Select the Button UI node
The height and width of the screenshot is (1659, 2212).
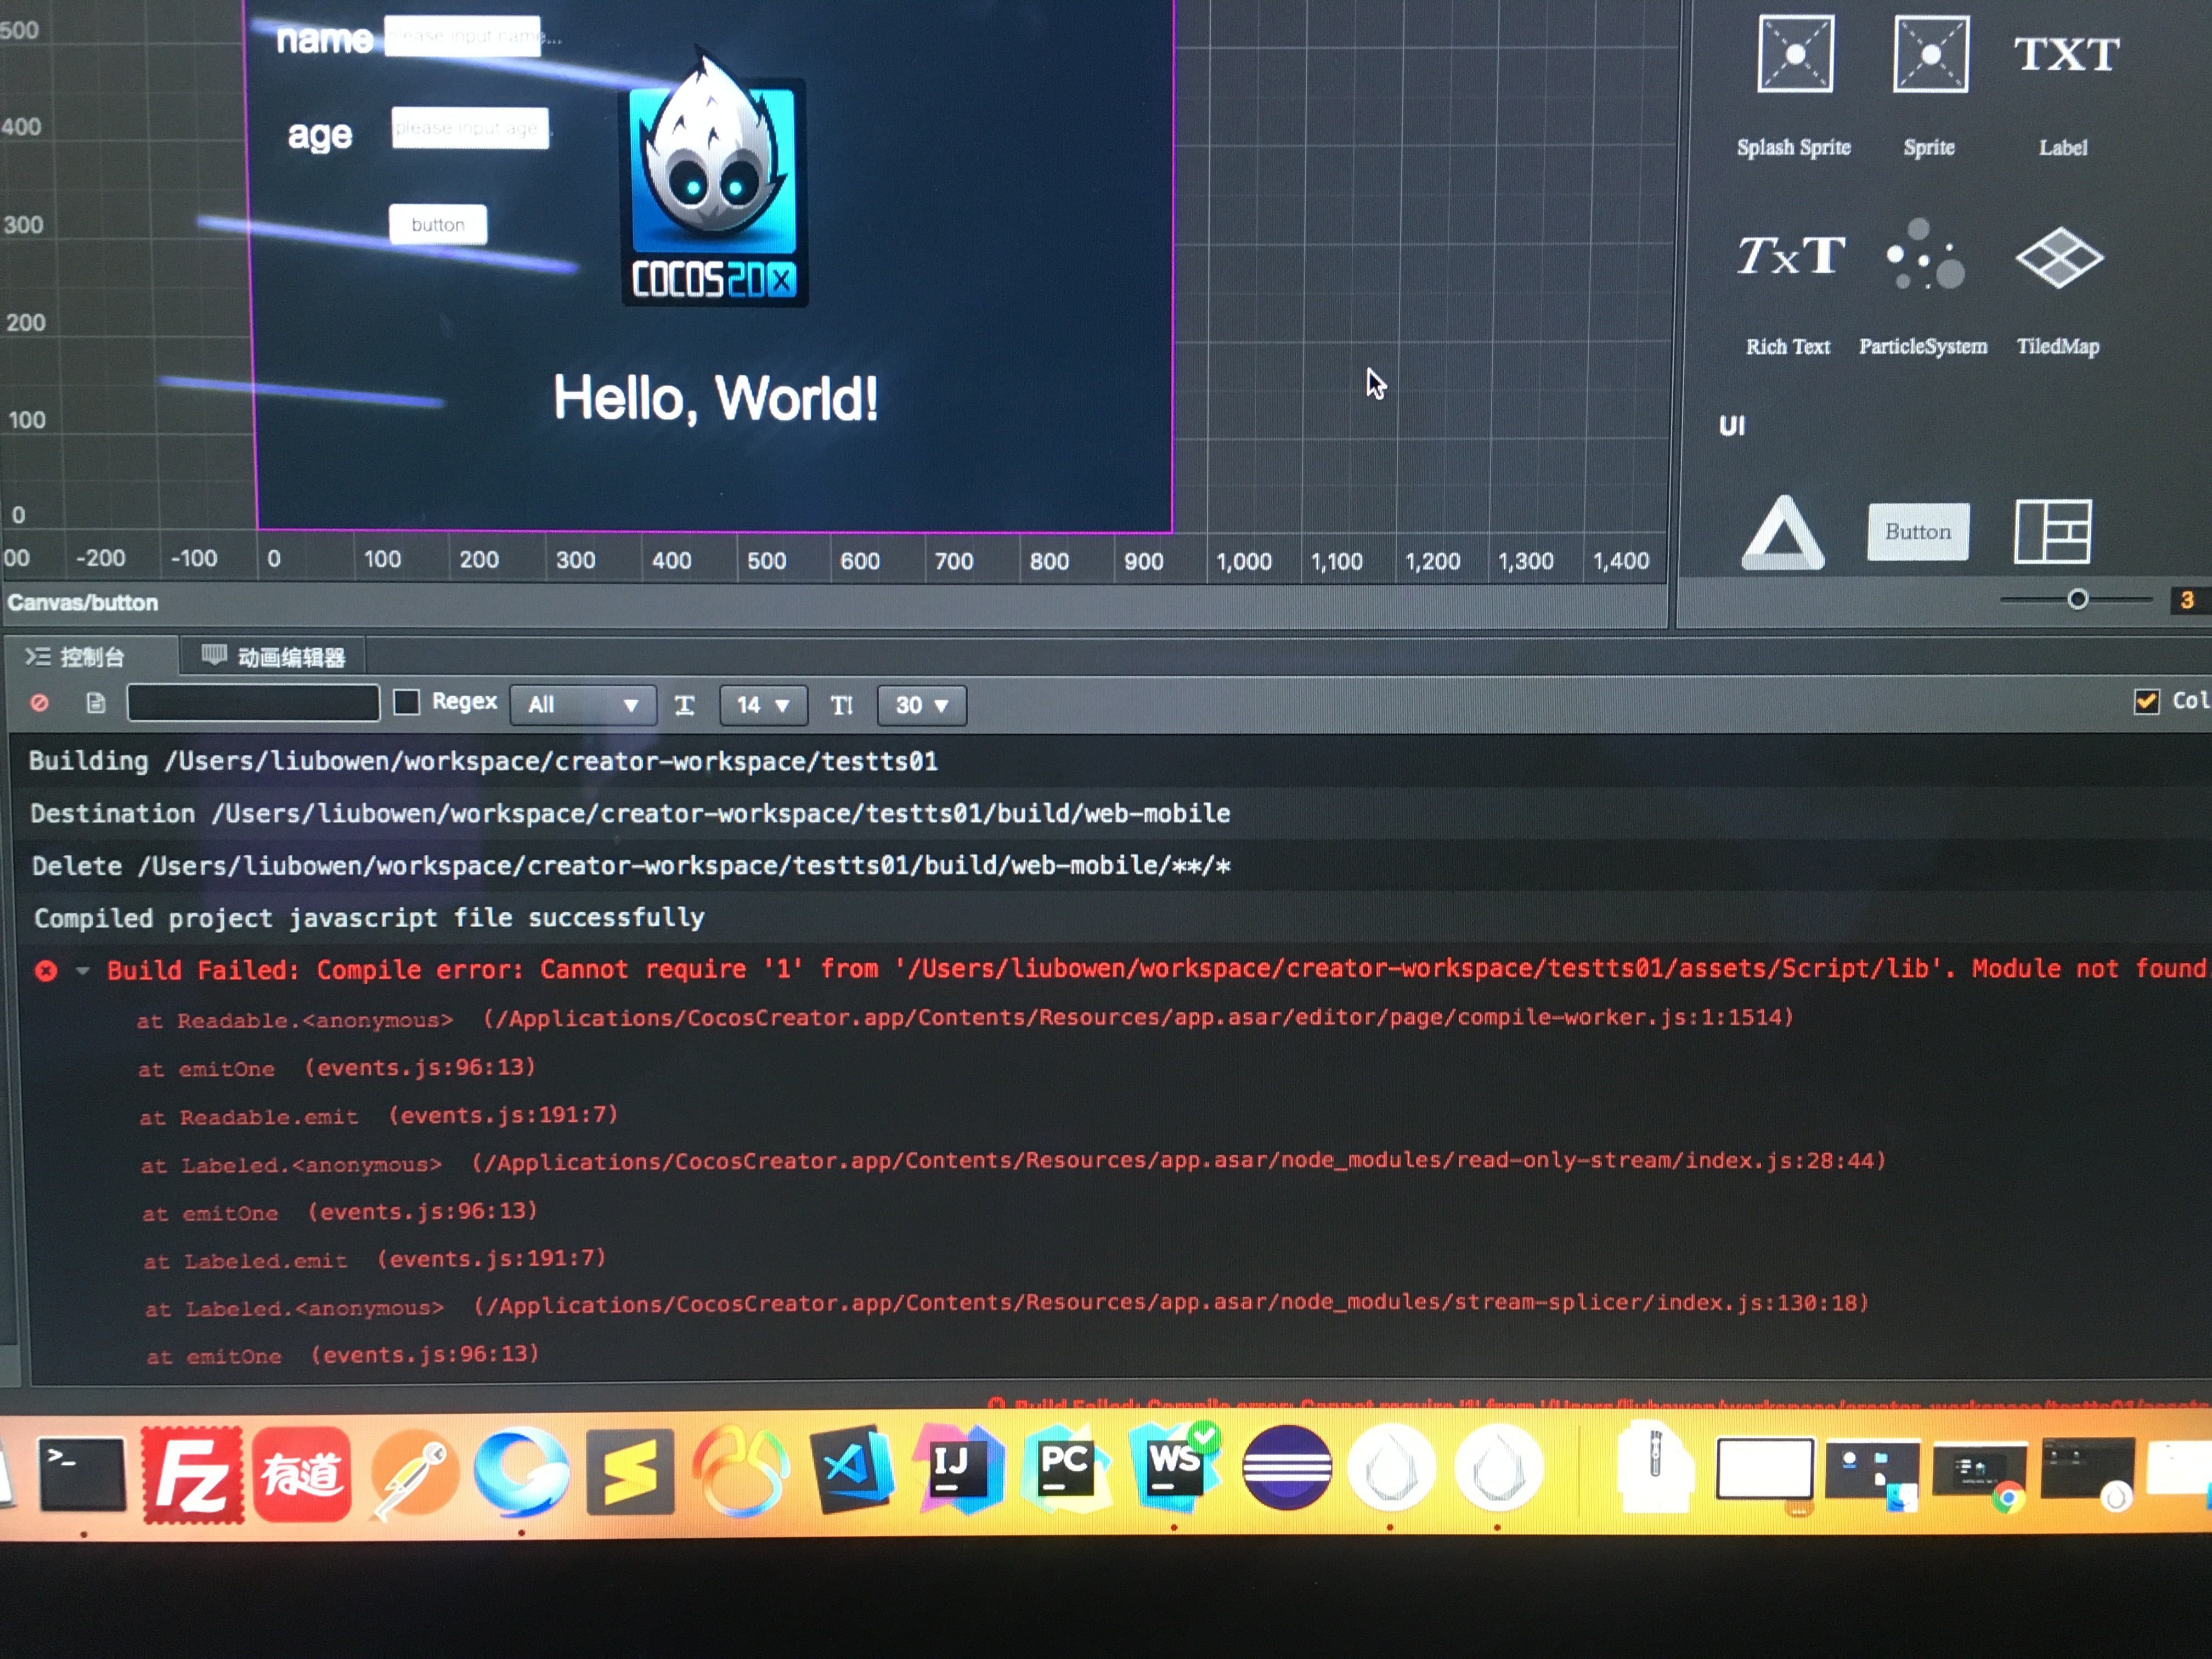1918,532
